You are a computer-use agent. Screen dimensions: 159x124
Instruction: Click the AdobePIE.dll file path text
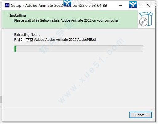[55, 40]
